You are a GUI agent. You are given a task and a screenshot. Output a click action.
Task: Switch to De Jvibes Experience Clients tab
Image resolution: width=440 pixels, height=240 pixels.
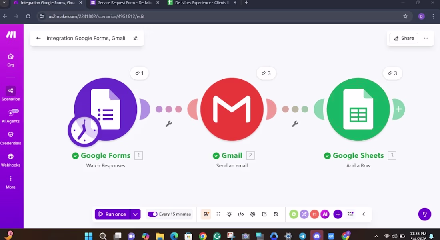tap(202, 3)
